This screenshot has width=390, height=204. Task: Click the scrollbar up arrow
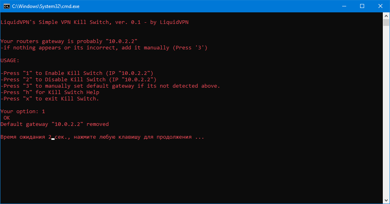(x=386, y=16)
